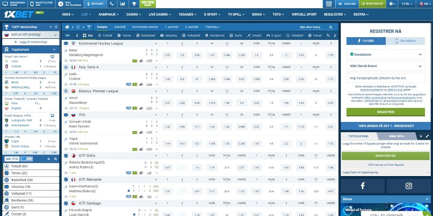Pin the Barys vs Metallurg Magnitogorsk match

coord(65,51)
